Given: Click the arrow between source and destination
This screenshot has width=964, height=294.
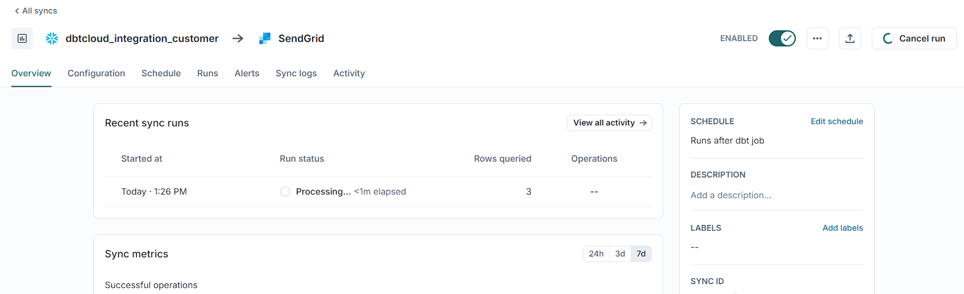Looking at the screenshot, I should [238, 39].
